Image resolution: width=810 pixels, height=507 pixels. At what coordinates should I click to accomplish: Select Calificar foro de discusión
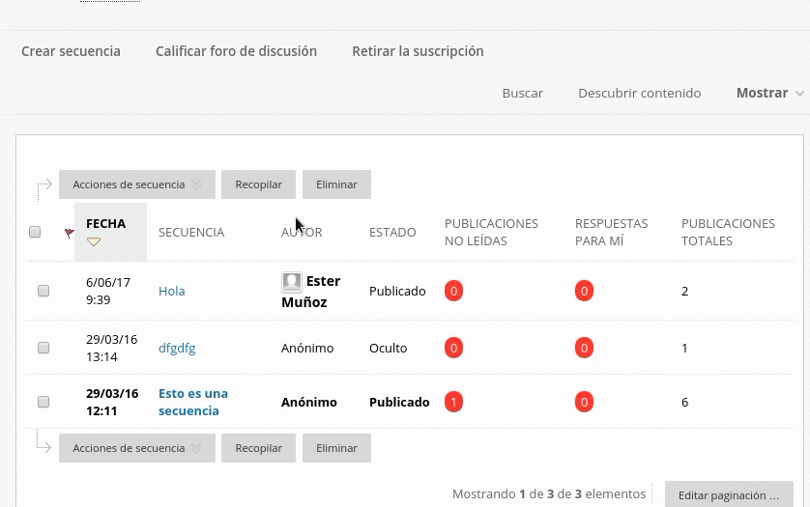[236, 51]
